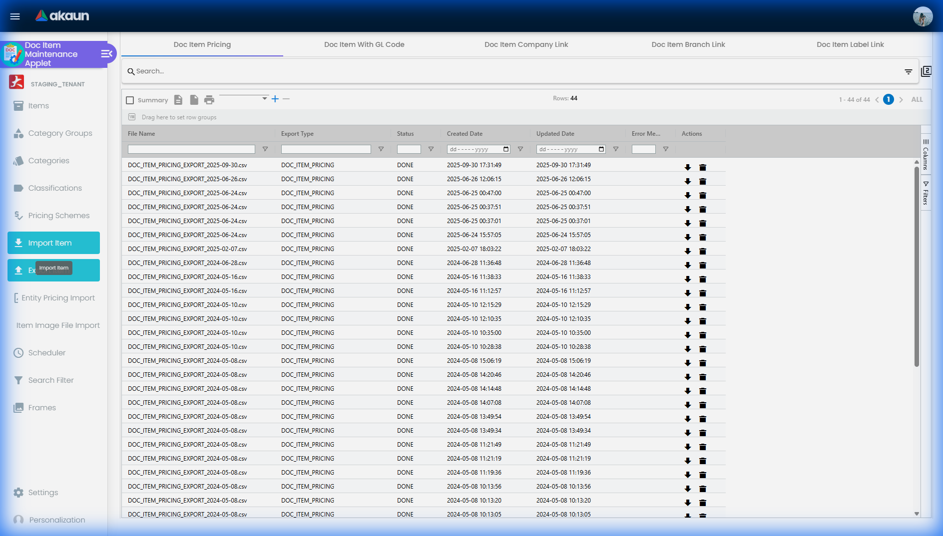Open the advanced search filter icon
The image size is (943, 536).
pyautogui.click(x=908, y=72)
